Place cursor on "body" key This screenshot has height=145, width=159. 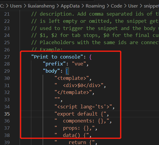[x=51, y=71]
